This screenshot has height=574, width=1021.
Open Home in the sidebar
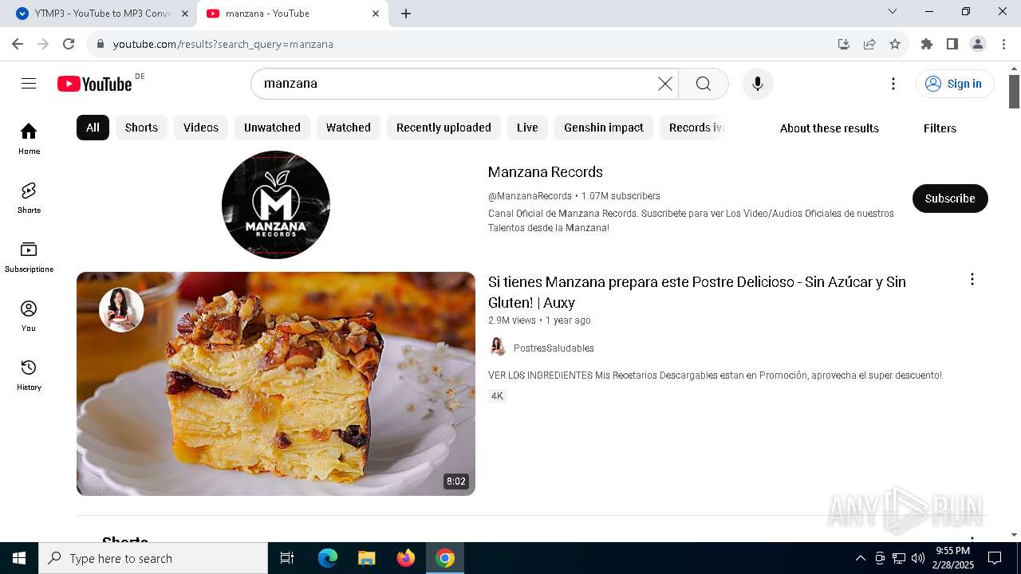29,139
